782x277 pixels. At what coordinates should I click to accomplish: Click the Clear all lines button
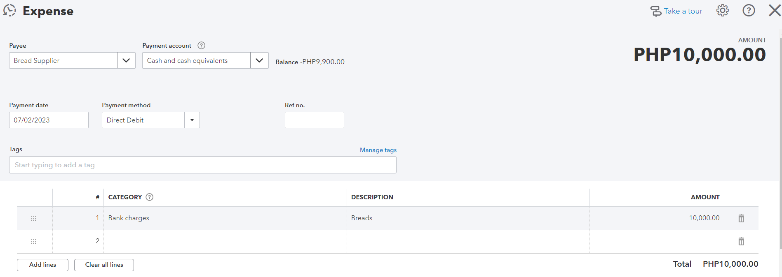pos(104,265)
